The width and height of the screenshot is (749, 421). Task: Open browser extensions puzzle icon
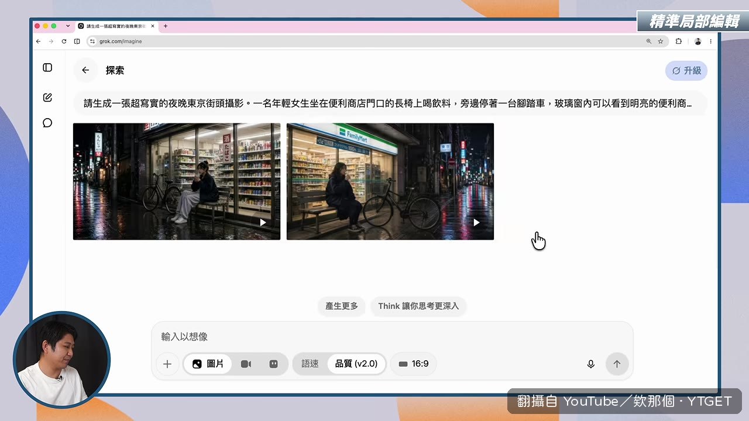679,42
